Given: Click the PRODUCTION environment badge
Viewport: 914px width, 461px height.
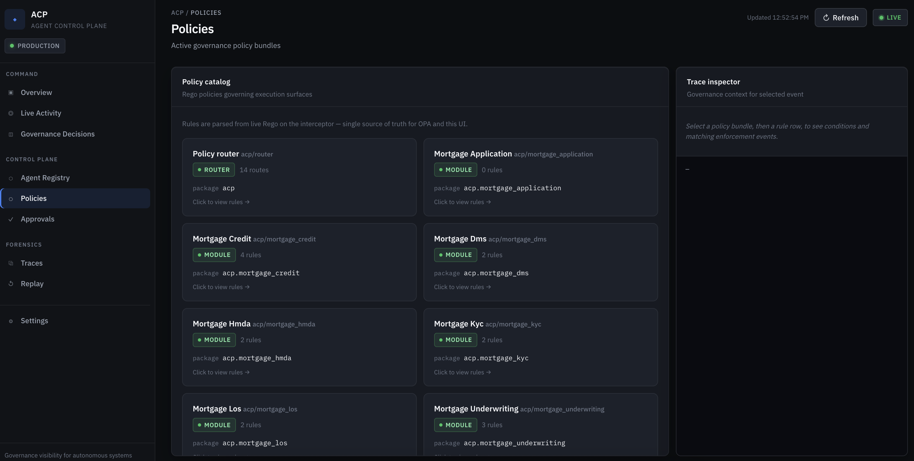Looking at the screenshot, I should point(35,46).
